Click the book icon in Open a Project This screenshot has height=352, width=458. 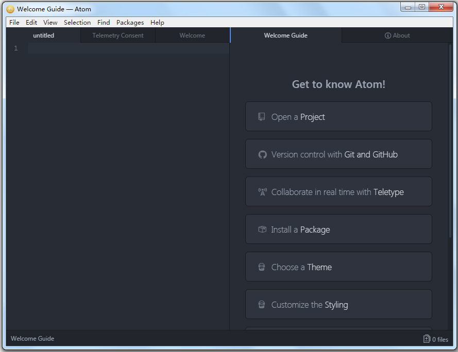tap(261, 117)
